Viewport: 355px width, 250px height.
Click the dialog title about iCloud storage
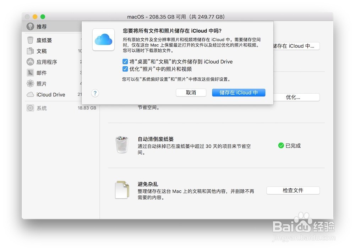172,31
